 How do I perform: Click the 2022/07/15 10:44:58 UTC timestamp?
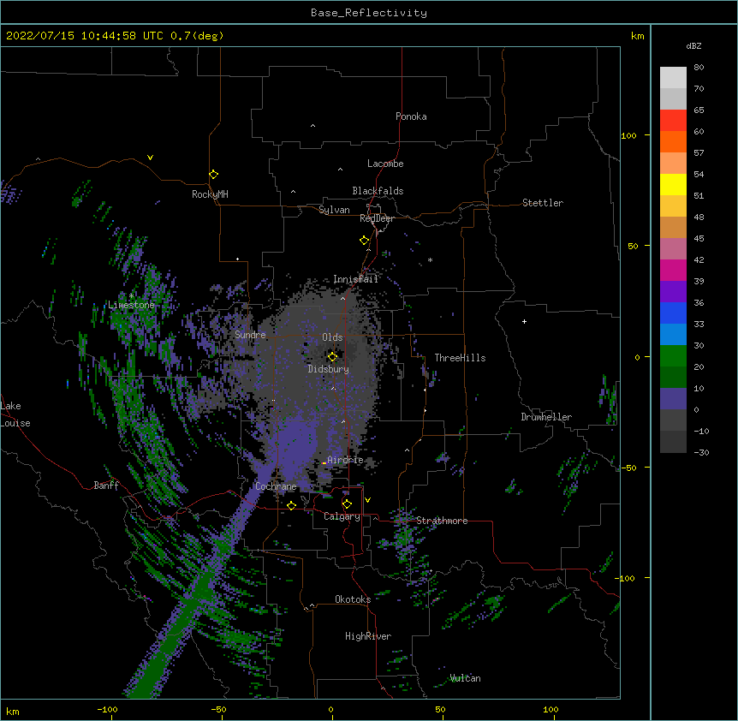[x=84, y=36]
